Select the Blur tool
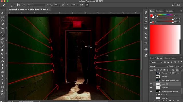 coord(3,65)
